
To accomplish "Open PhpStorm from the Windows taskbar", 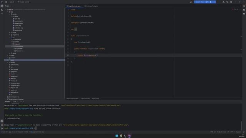I will point(129,136).
